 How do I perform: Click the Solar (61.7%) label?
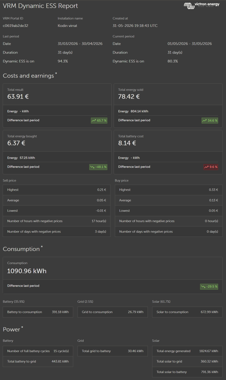click(161, 301)
